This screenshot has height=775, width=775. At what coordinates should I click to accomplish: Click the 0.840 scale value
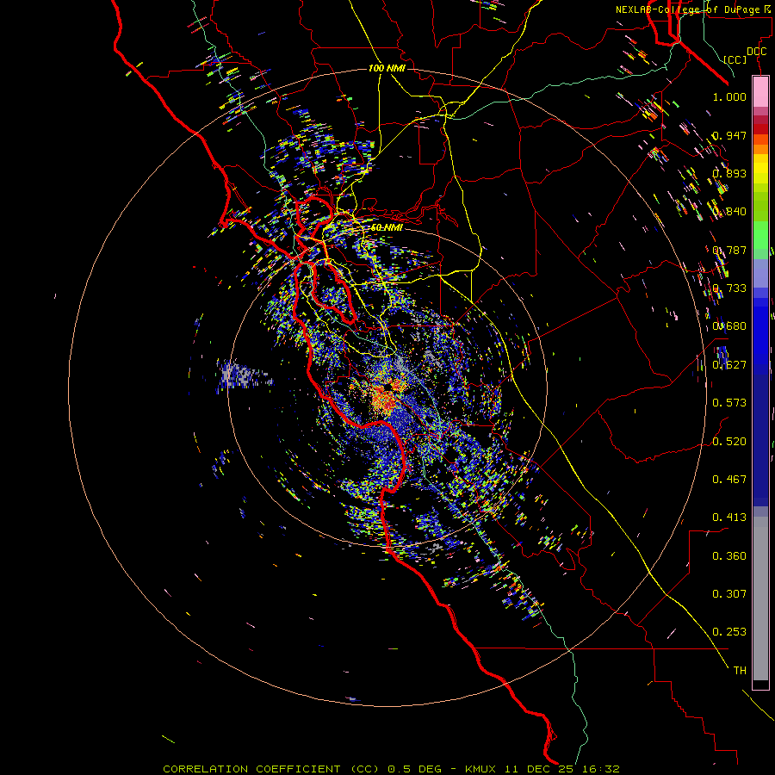pyautogui.click(x=729, y=212)
